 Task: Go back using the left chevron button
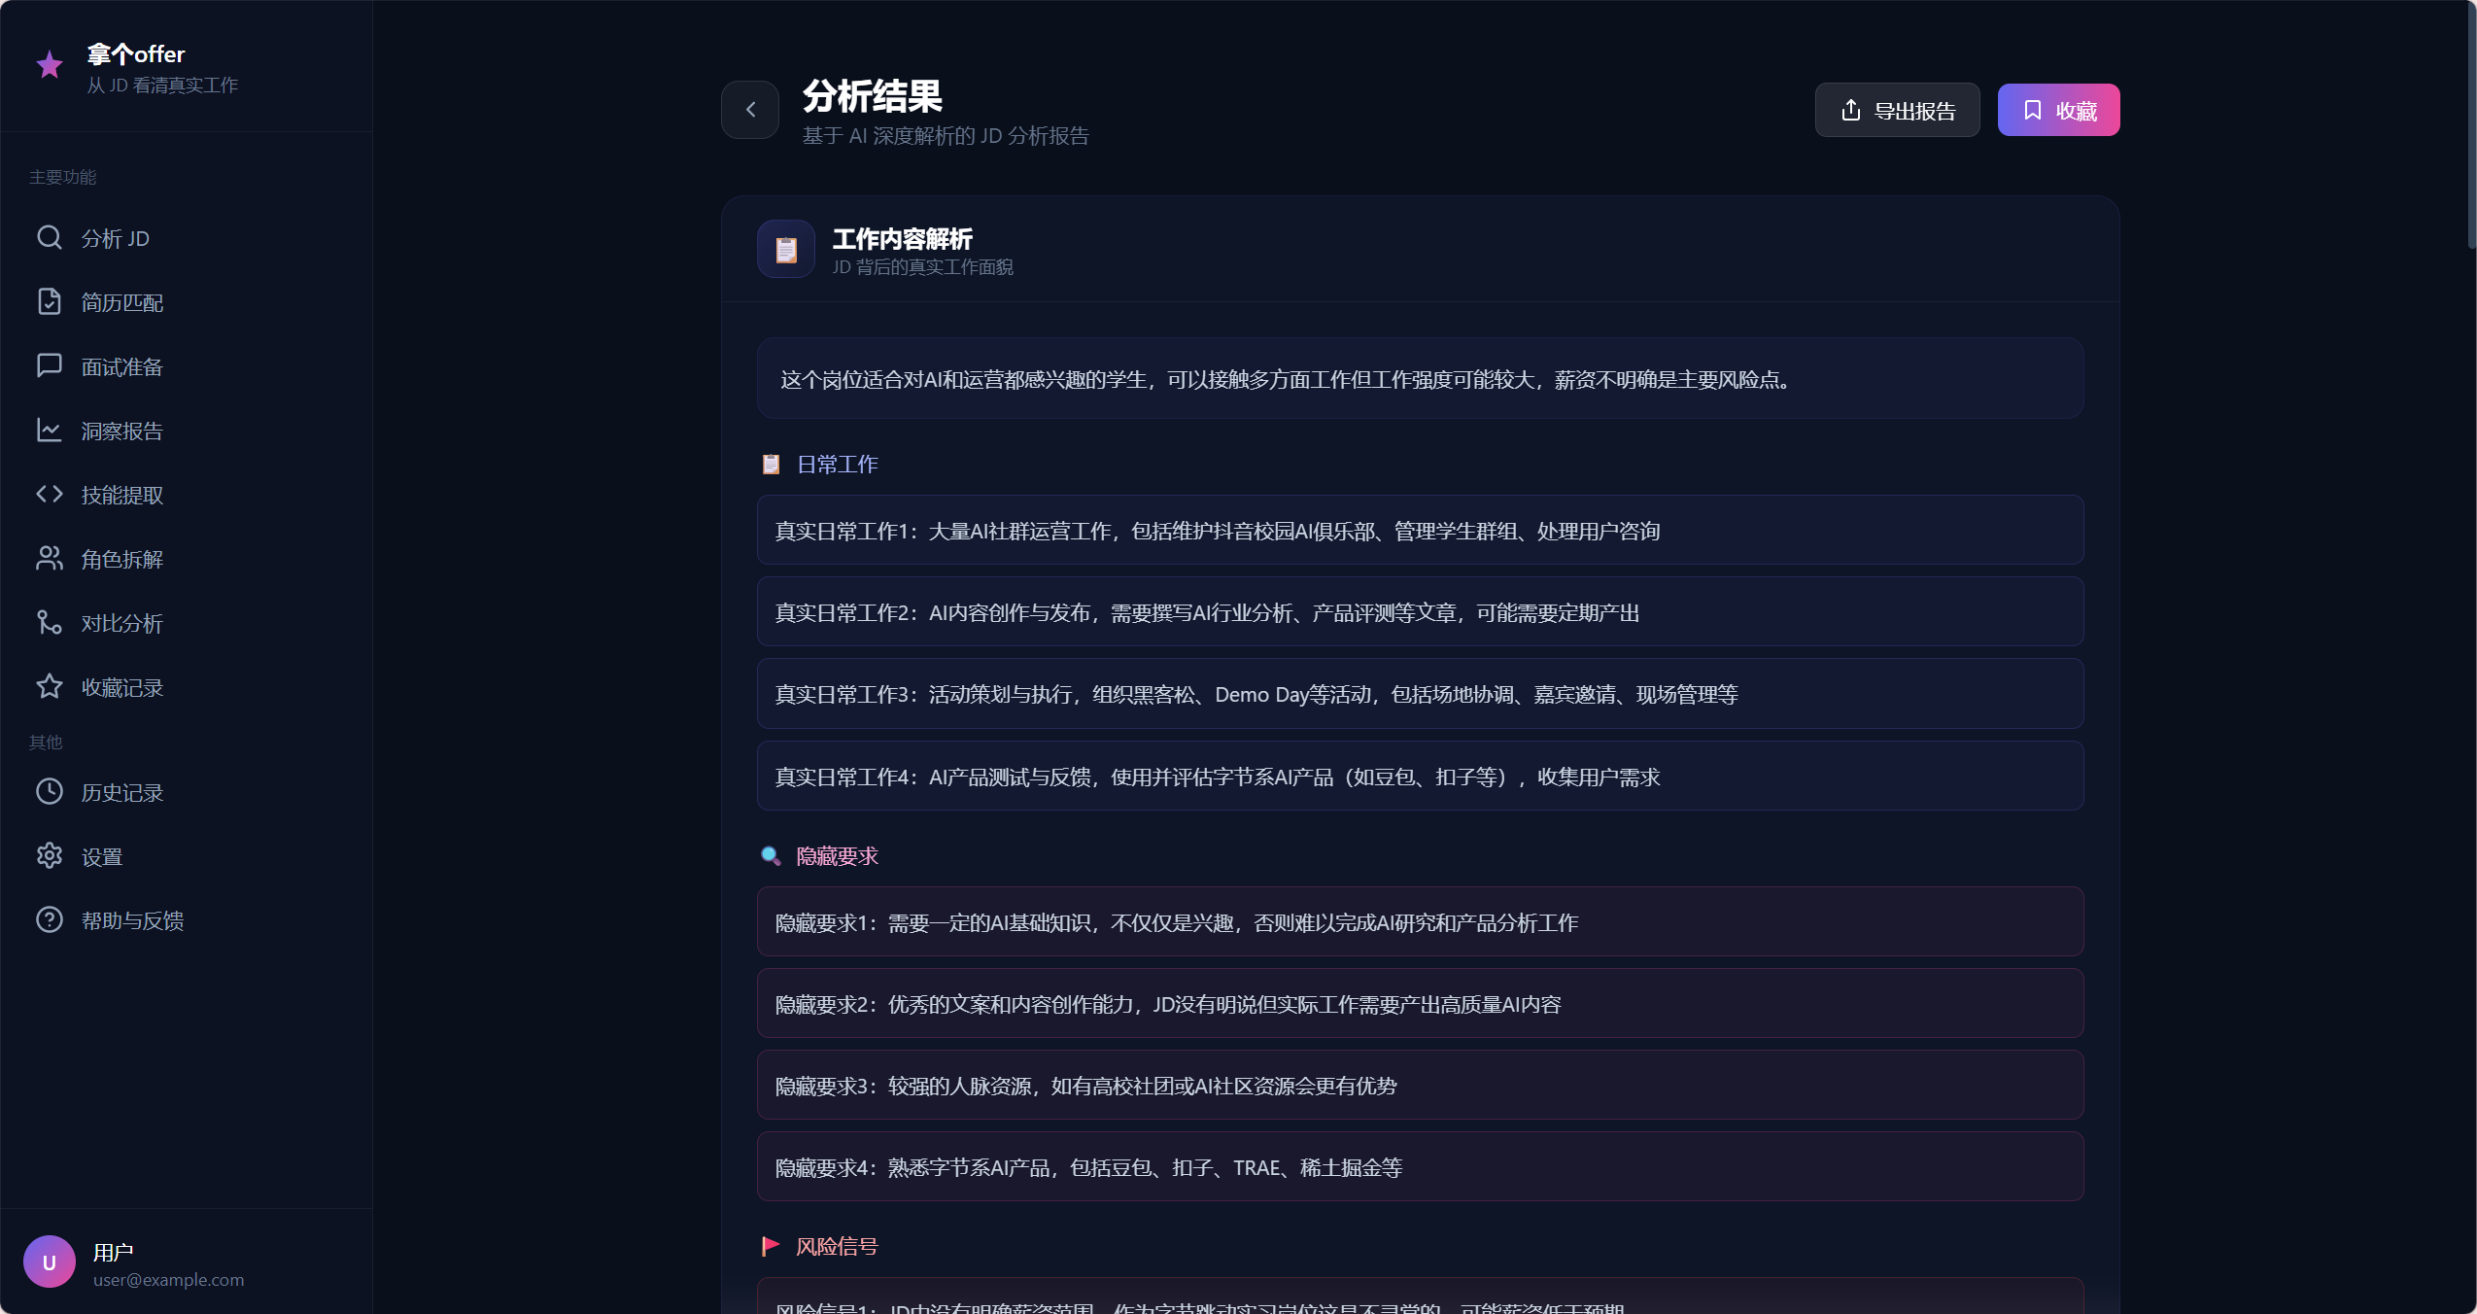(750, 110)
